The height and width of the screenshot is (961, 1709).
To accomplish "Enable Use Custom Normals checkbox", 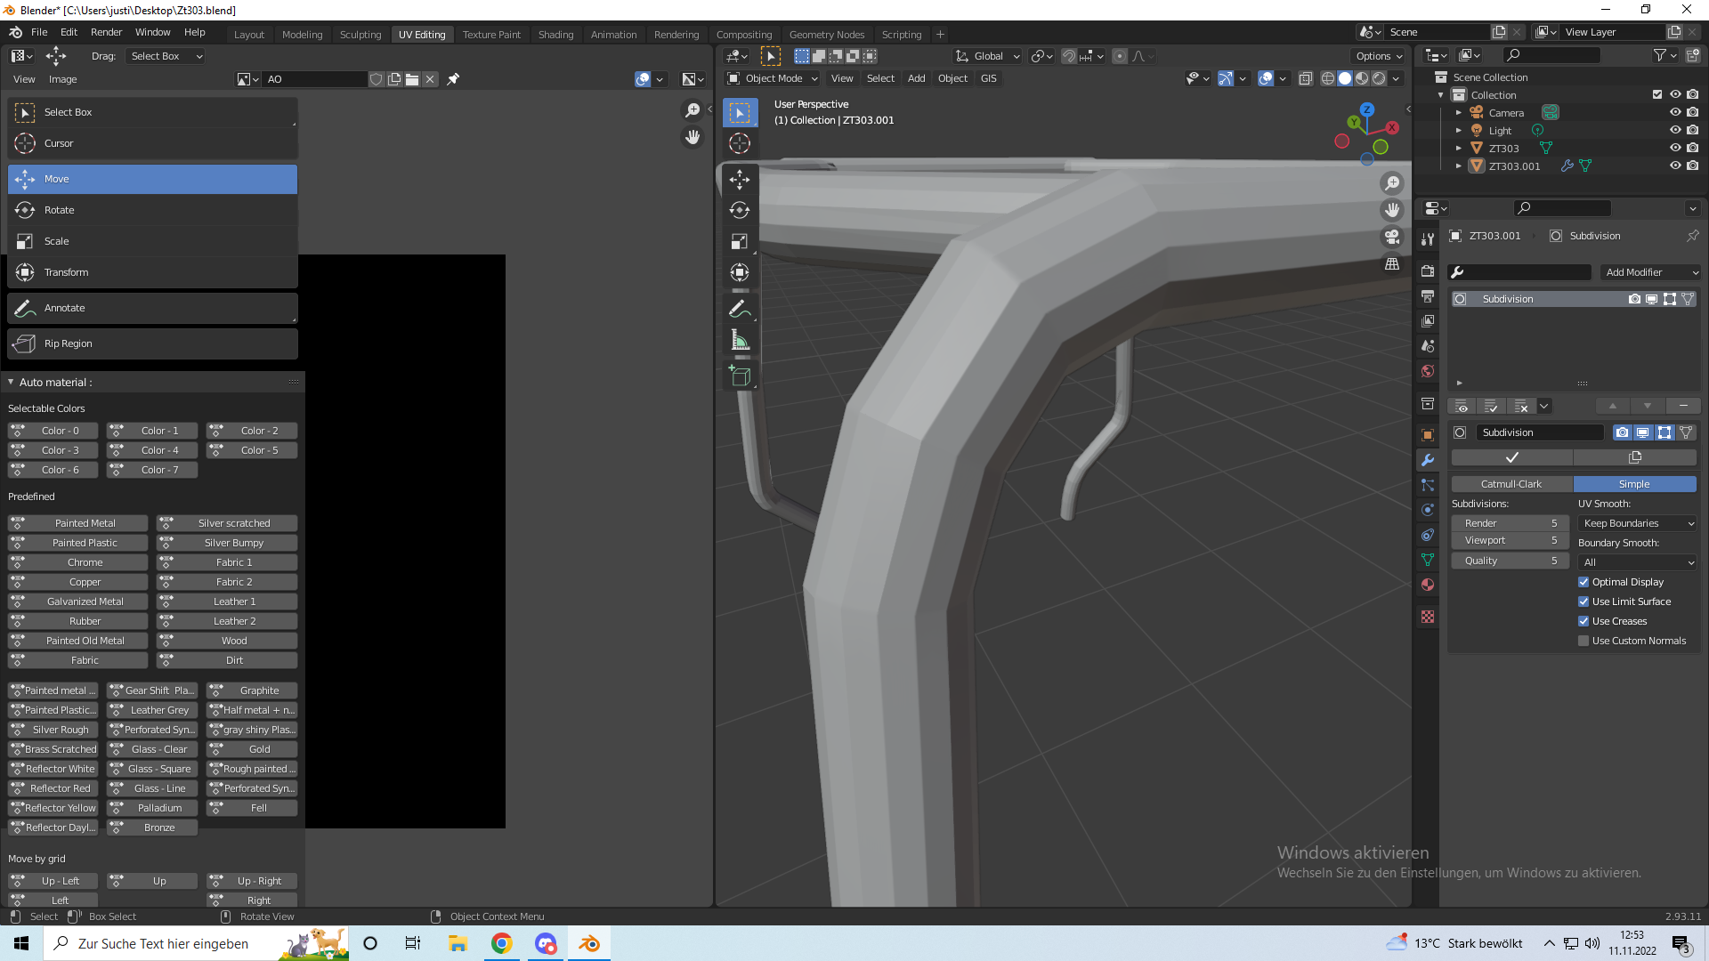I will click(x=1583, y=641).
